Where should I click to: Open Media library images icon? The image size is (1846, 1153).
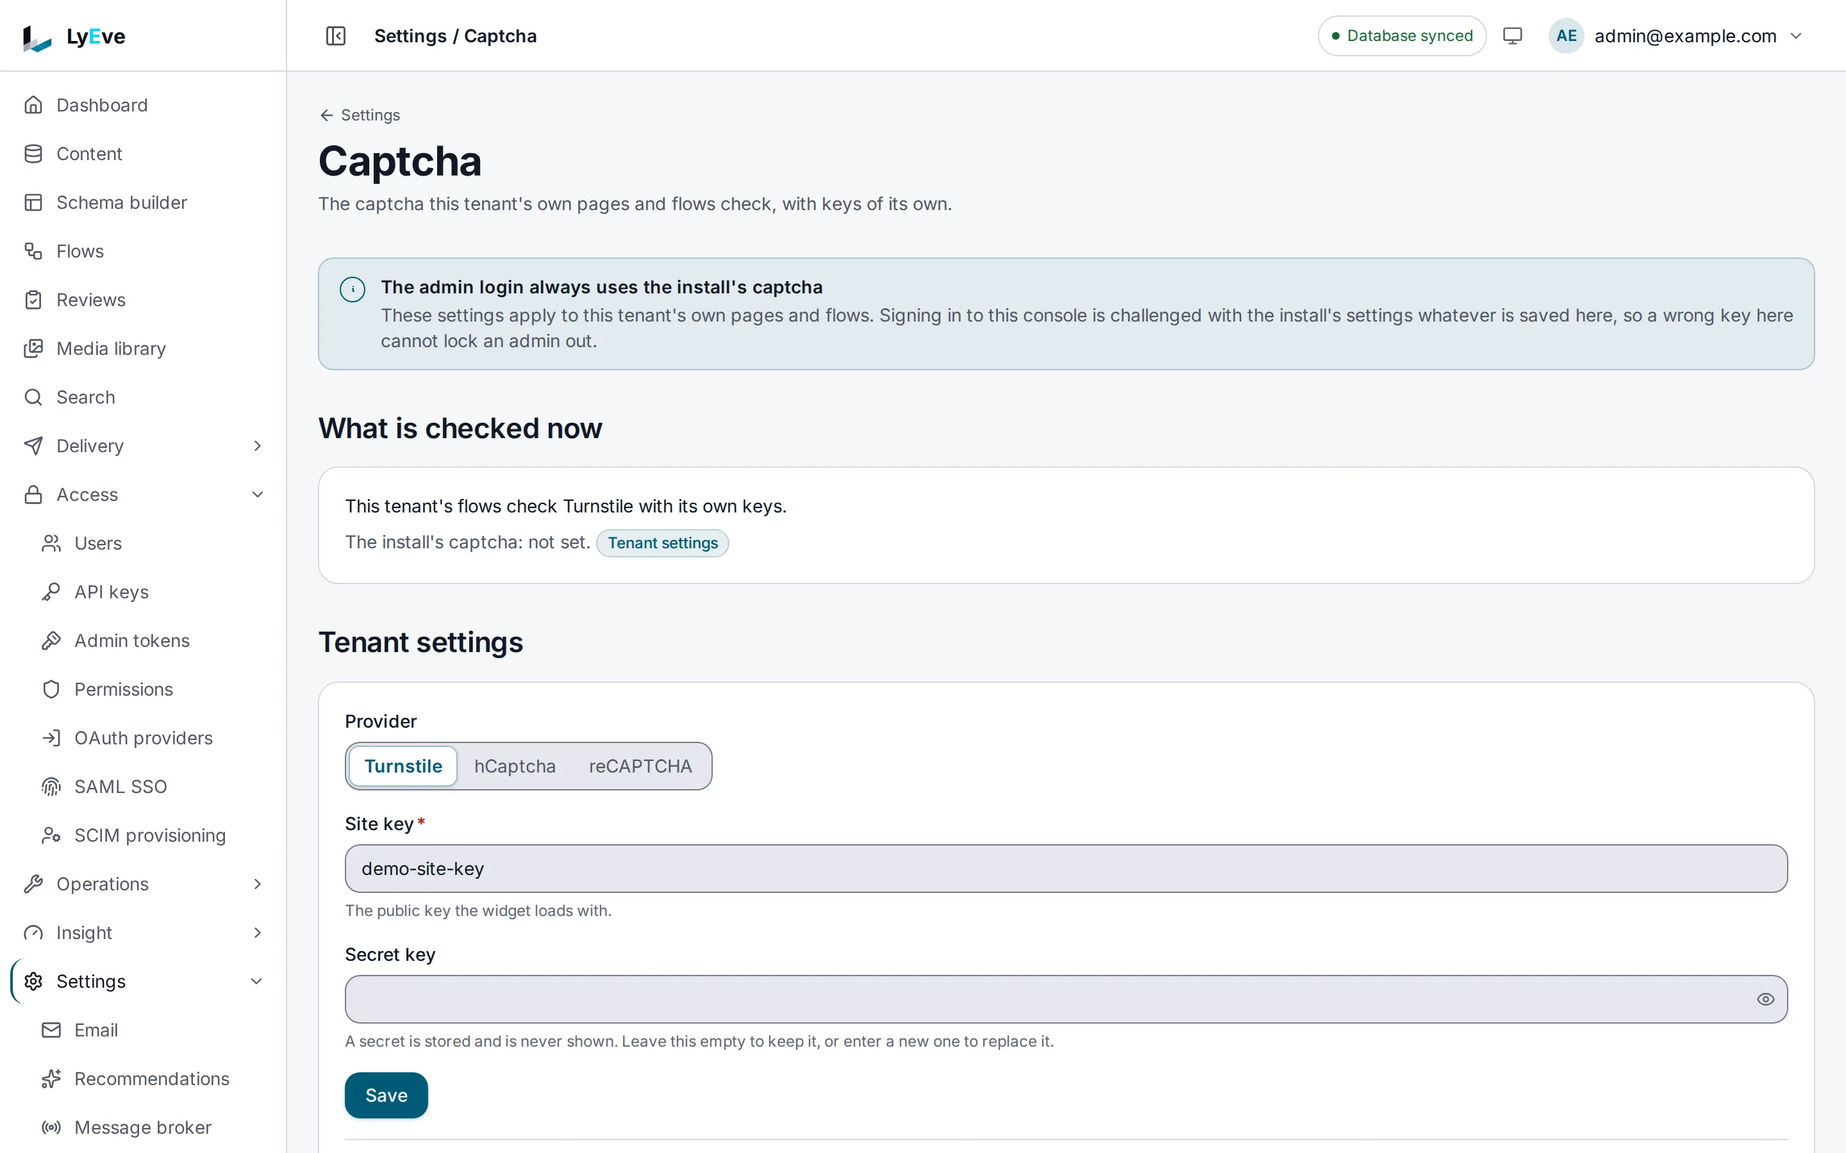tap(33, 348)
